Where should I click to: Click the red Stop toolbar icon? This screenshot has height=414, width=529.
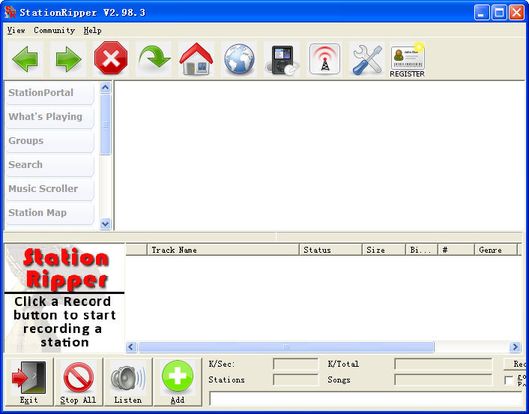click(x=111, y=59)
